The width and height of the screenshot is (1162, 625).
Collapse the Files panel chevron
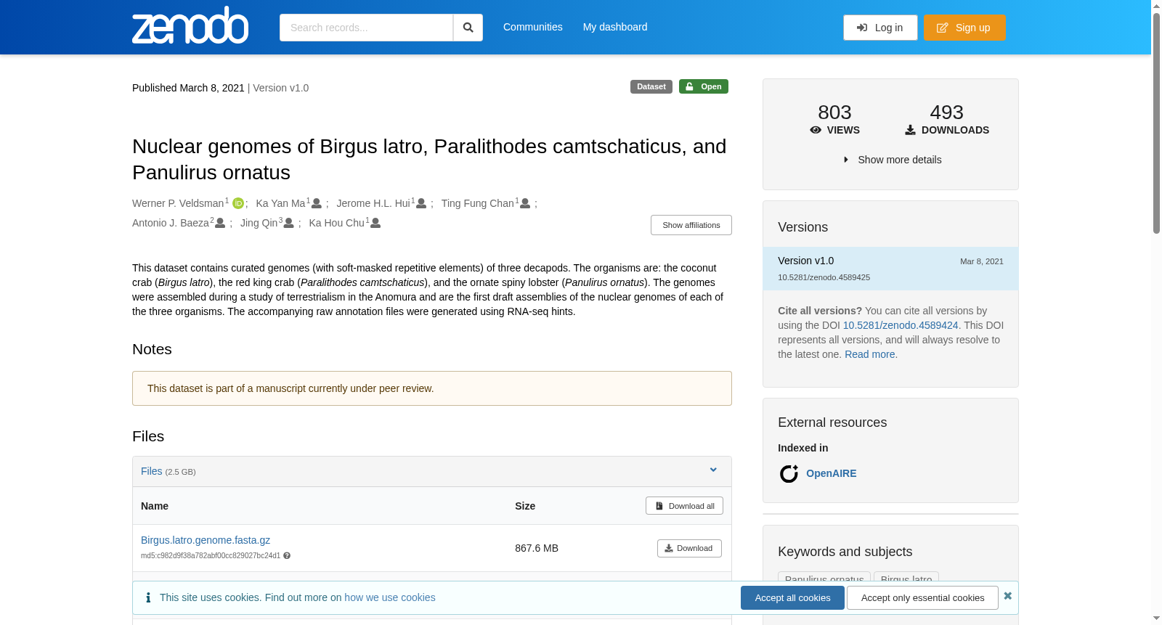tap(713, 470)
